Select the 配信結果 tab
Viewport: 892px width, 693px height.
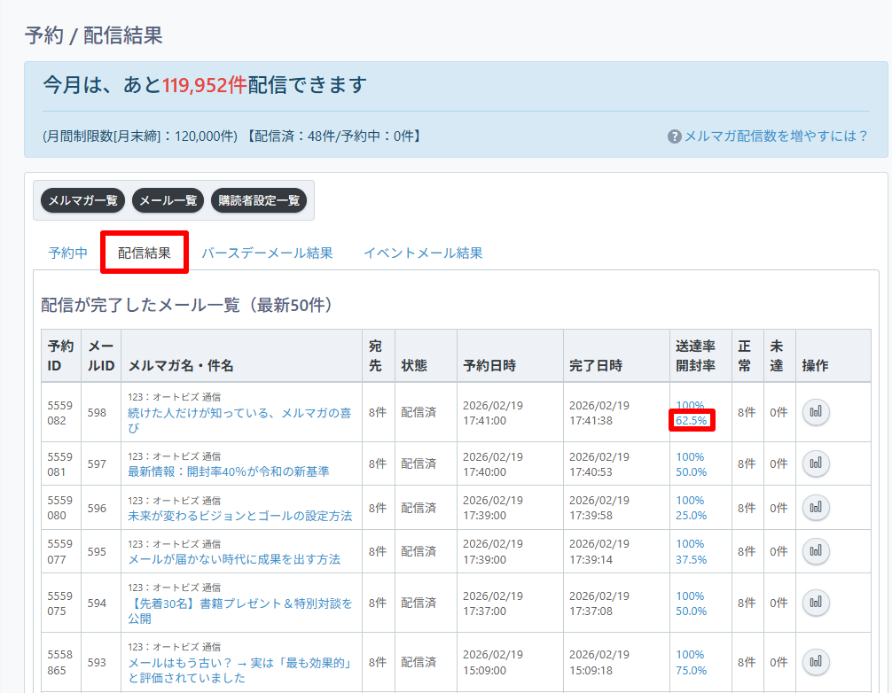tap(145, 253)
